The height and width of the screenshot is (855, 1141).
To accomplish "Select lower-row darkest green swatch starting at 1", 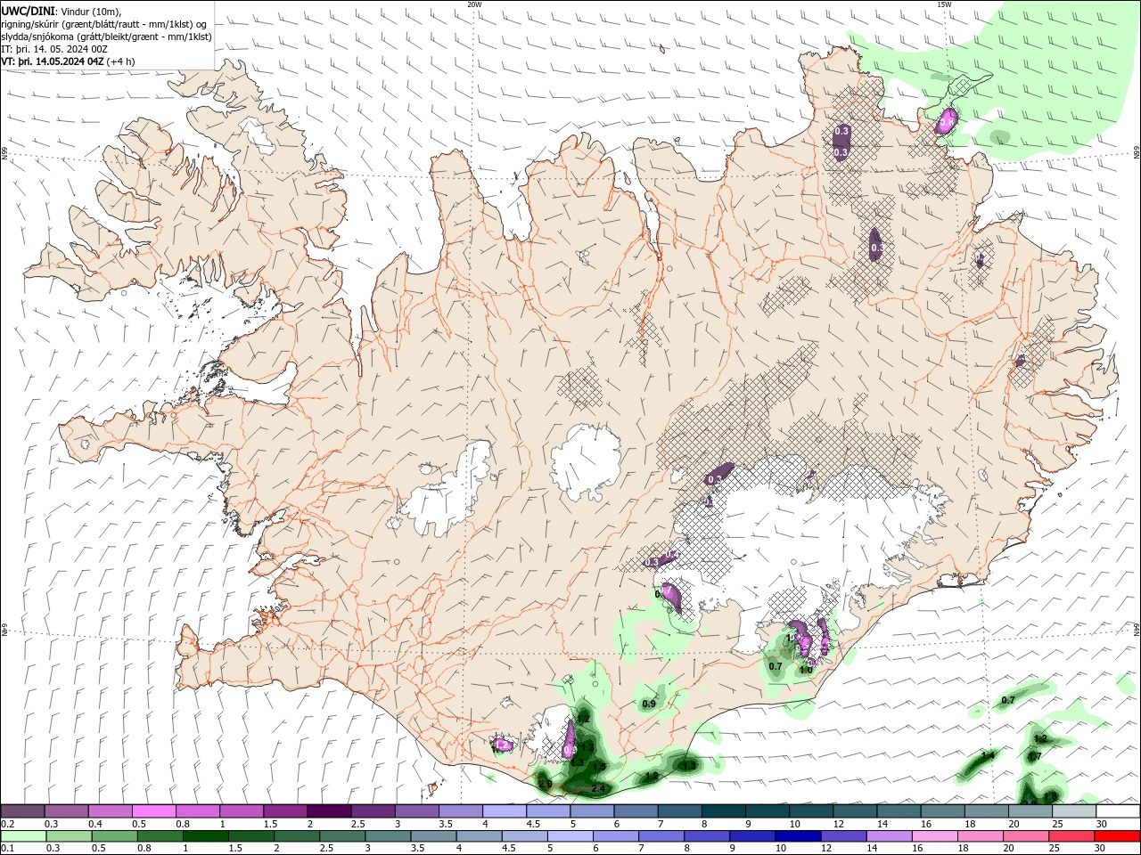I will point(205,836).
